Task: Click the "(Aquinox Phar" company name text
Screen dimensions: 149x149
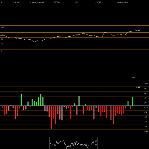Action: click(x=122, y=2)
